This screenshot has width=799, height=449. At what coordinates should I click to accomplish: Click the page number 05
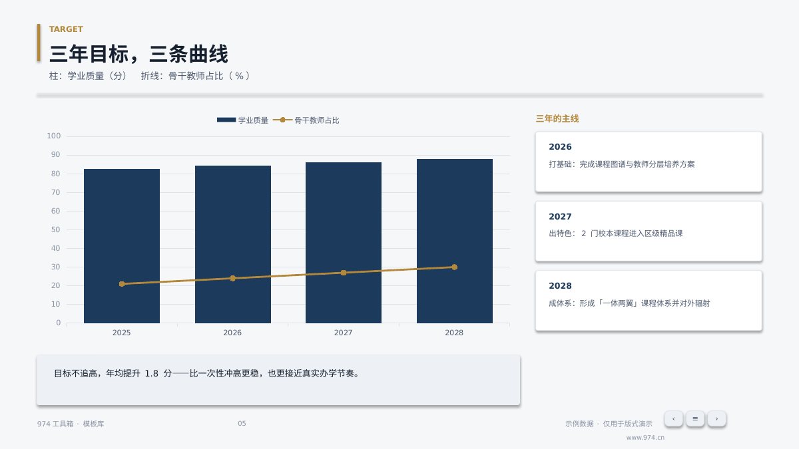click(x=242, y=424)
